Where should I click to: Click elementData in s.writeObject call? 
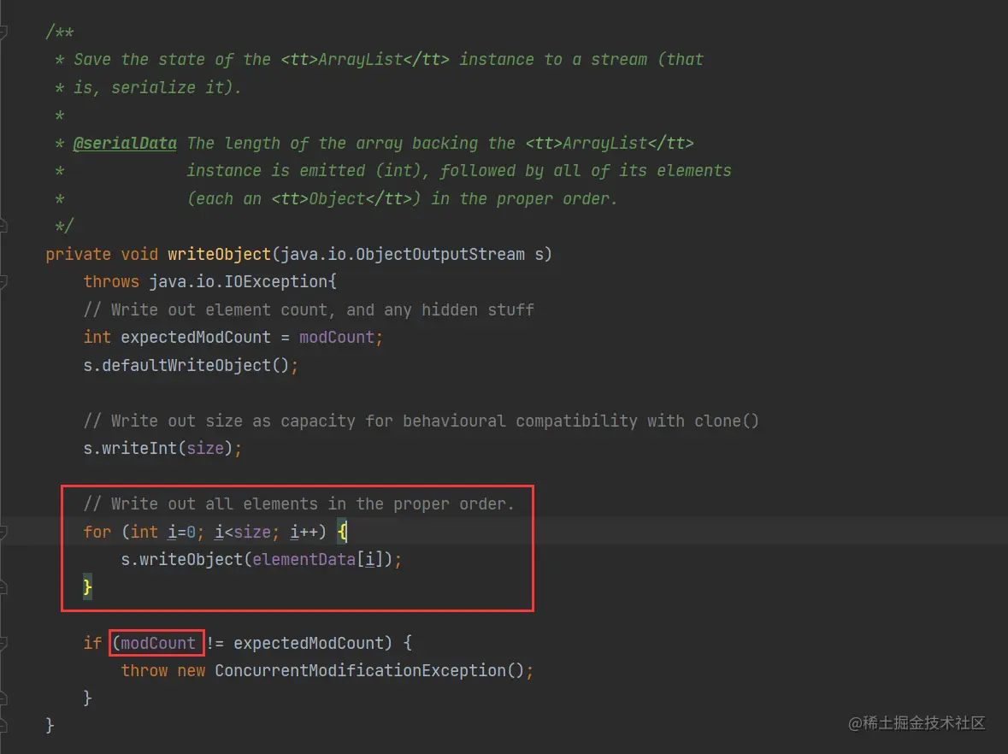304,559
